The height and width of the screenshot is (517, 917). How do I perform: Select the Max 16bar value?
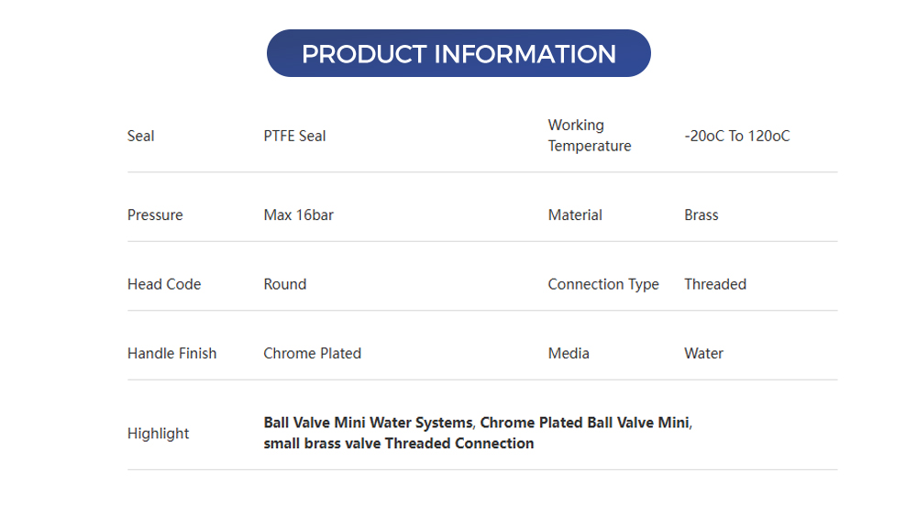pos(298,214)
